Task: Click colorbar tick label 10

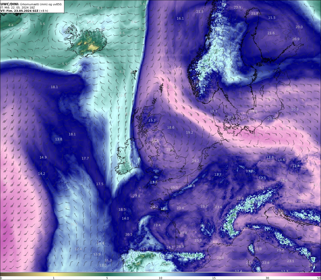Action: 160,278
